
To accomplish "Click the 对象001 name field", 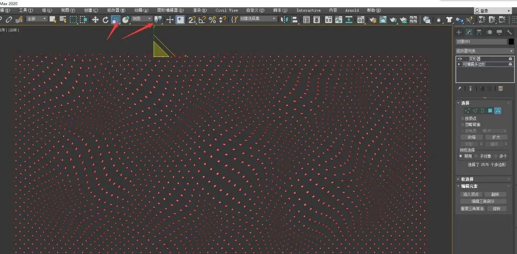I will click(481, 42).
